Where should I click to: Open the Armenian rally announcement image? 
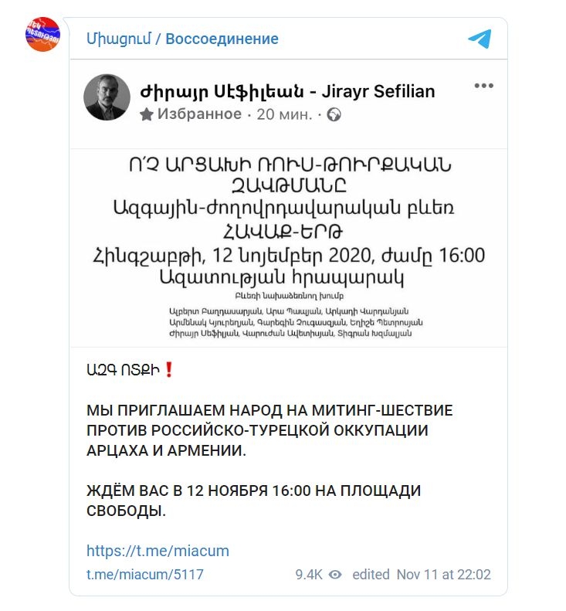coord(289,248)
